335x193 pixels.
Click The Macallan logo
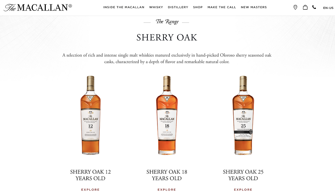coord(38,8)
